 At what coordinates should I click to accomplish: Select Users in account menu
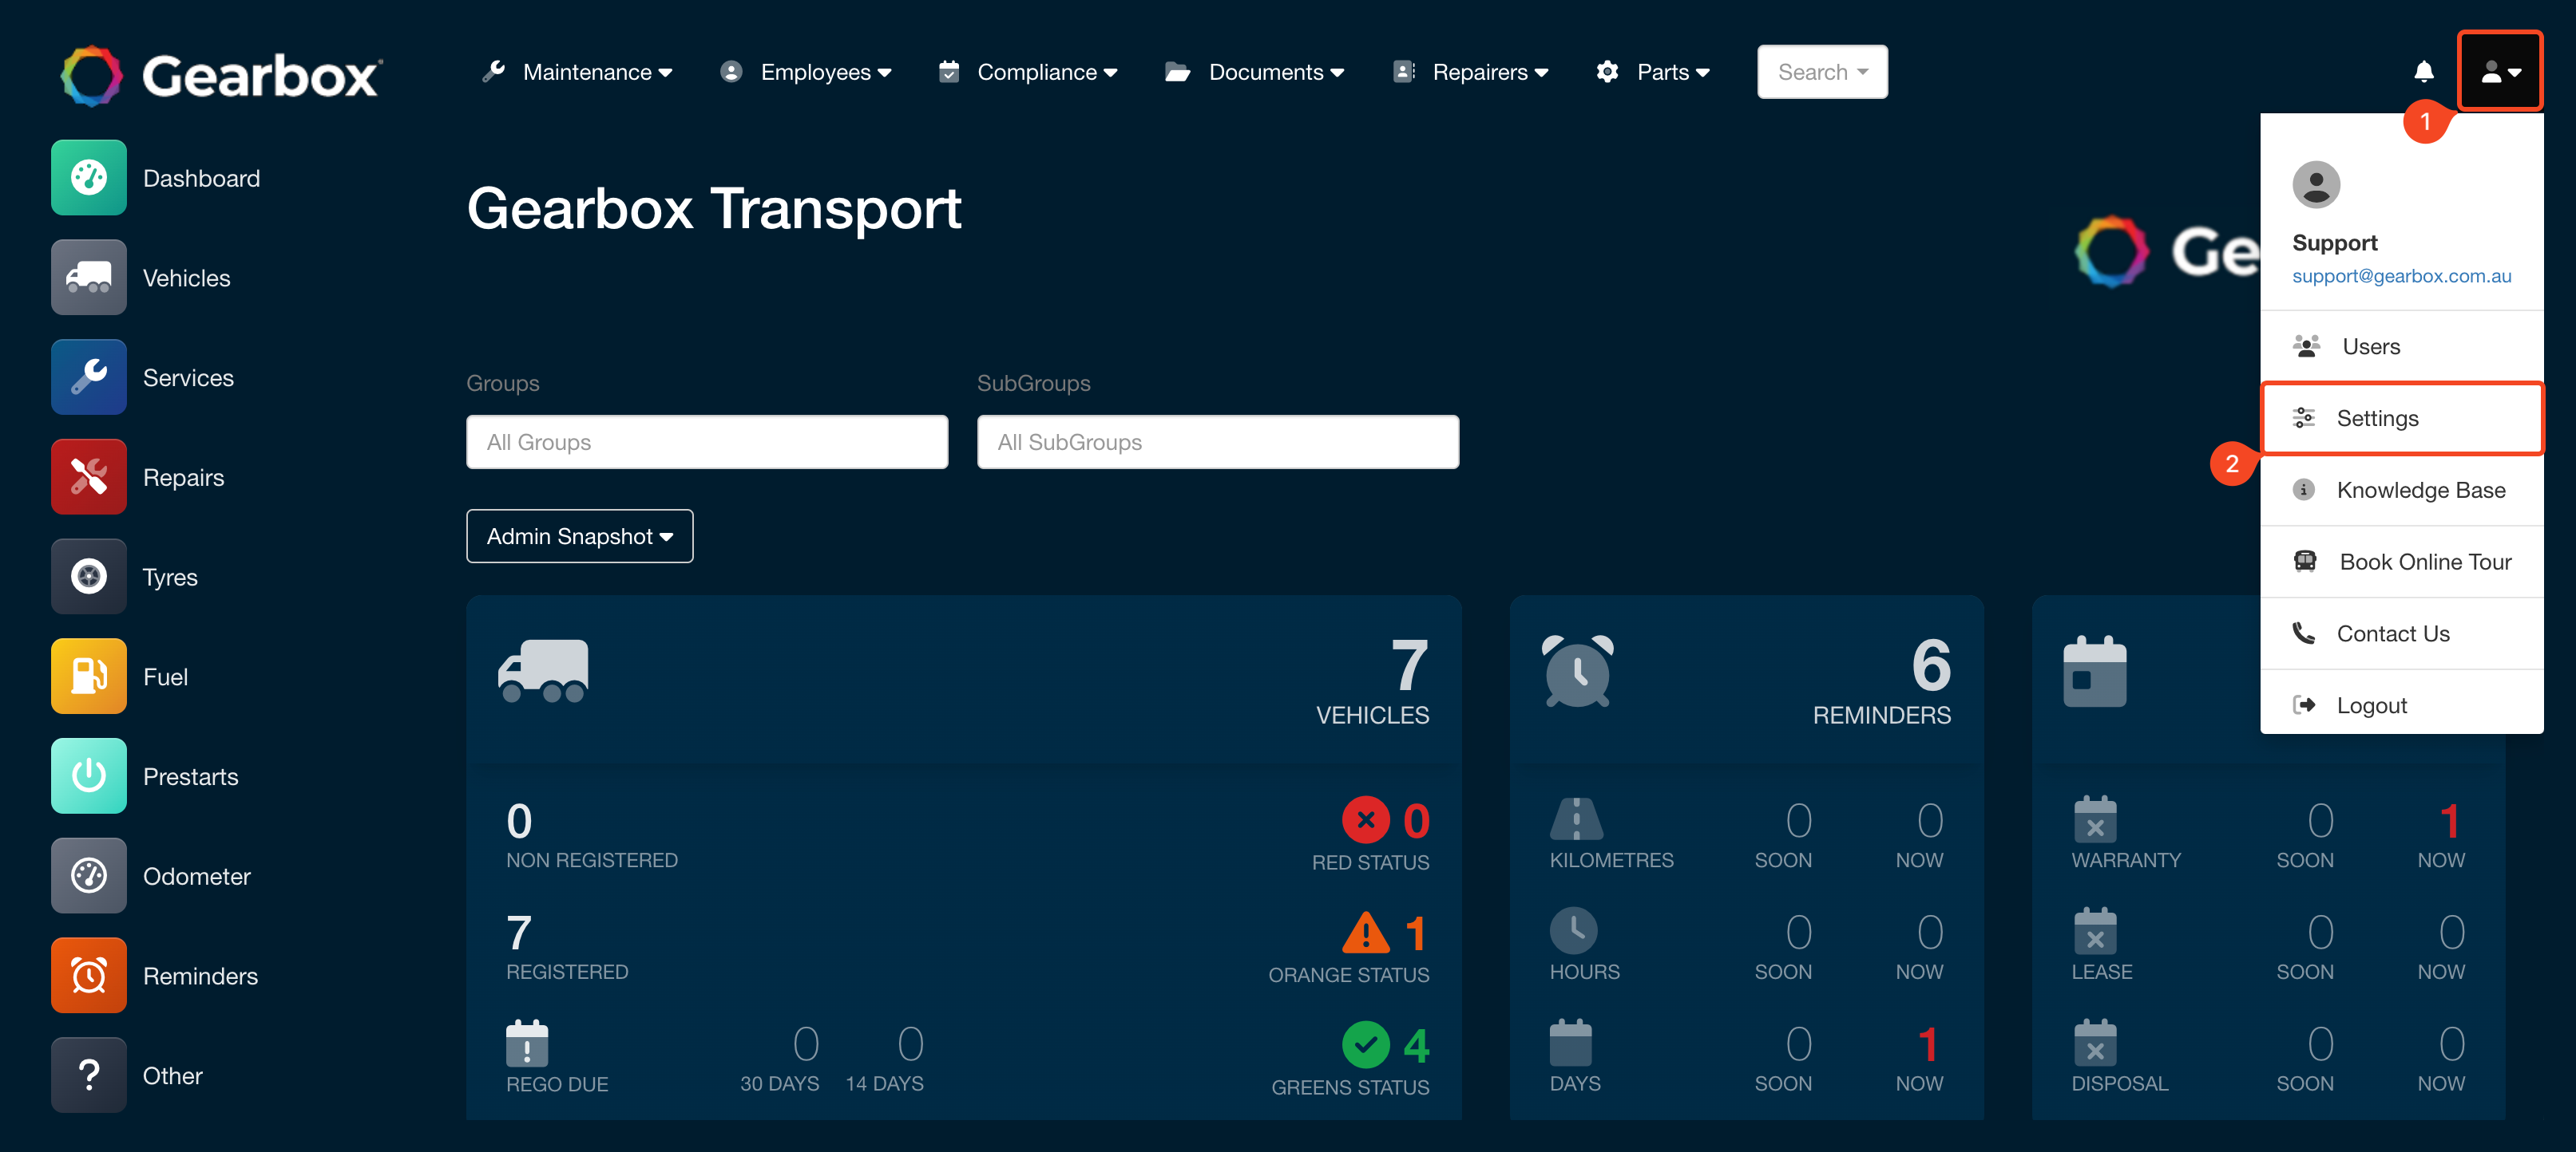(x=2401, y=347)
